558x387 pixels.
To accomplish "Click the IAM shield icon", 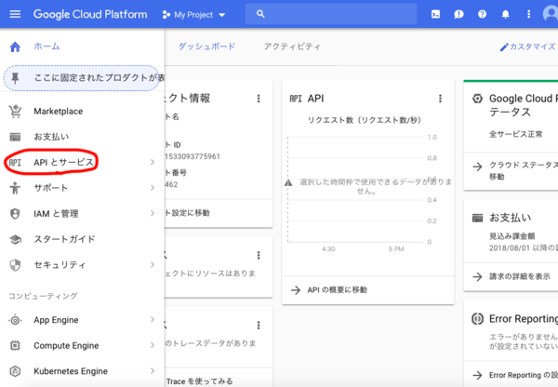I will point(15,214).
